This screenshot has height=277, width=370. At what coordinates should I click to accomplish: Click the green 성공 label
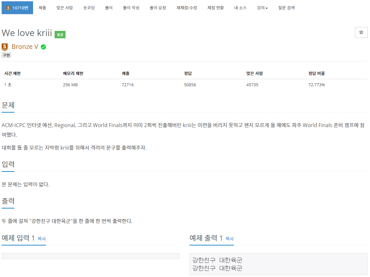pyautogui.click(x=60, y=34)
